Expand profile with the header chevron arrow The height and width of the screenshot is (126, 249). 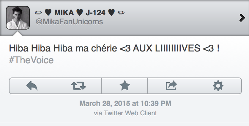pyautogui.click(x=242, y=18)
